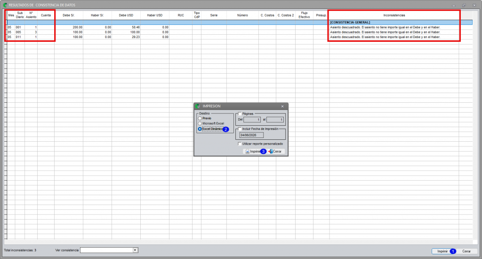Click the Número column header
The height and width of the screenshot is (259, 482).
tap(242, 15)
